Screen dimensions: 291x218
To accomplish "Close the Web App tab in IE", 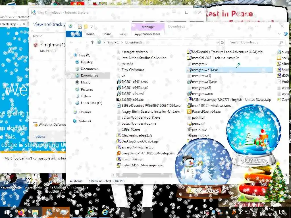I will click(24, 24).
